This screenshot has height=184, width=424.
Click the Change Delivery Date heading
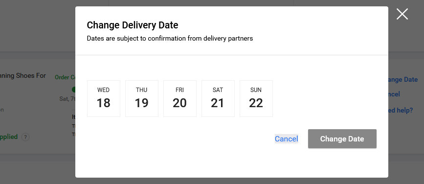[133, 25]
